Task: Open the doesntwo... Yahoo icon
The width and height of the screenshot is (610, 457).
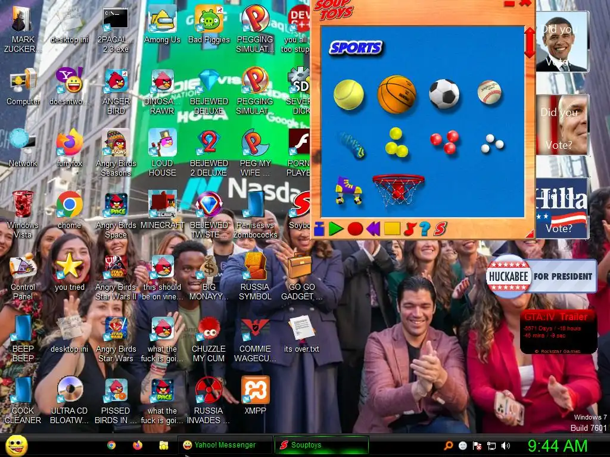Action: [x=70, y=87]
